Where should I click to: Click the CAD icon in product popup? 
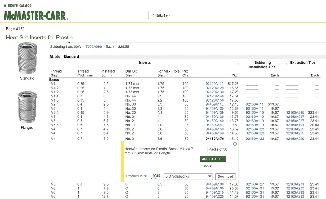(156, 176)
